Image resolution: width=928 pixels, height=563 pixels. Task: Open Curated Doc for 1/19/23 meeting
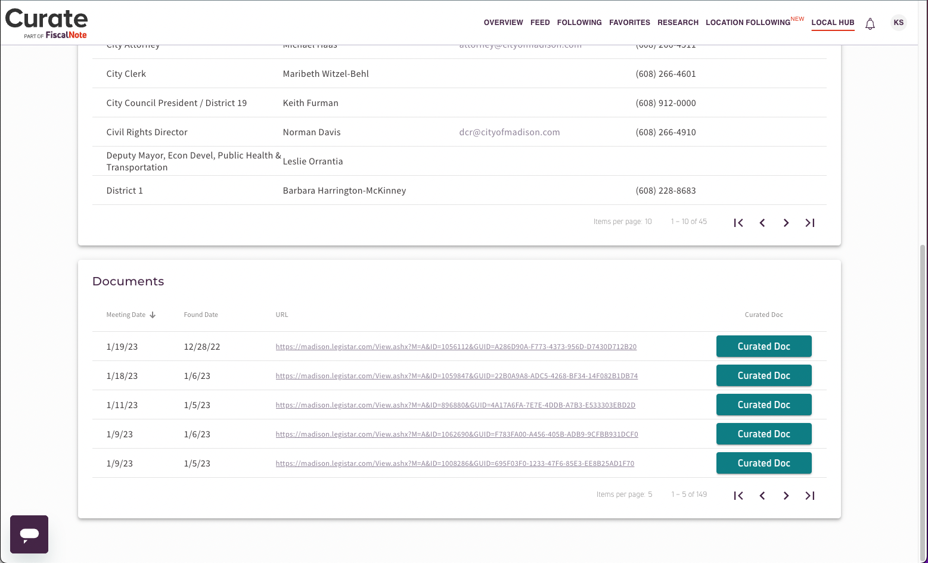(764, 346)
